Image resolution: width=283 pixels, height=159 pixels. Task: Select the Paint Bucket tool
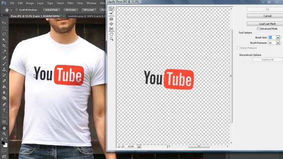pyautogui.click(x=4, y=87)
